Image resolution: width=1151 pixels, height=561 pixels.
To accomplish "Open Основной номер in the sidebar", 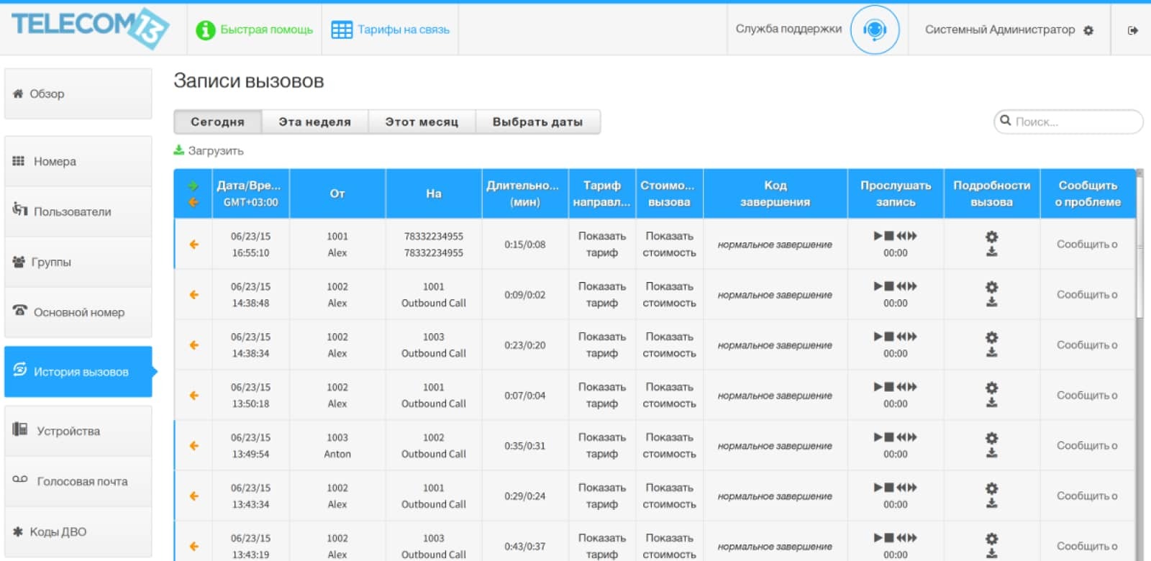I will coord(78,312).
